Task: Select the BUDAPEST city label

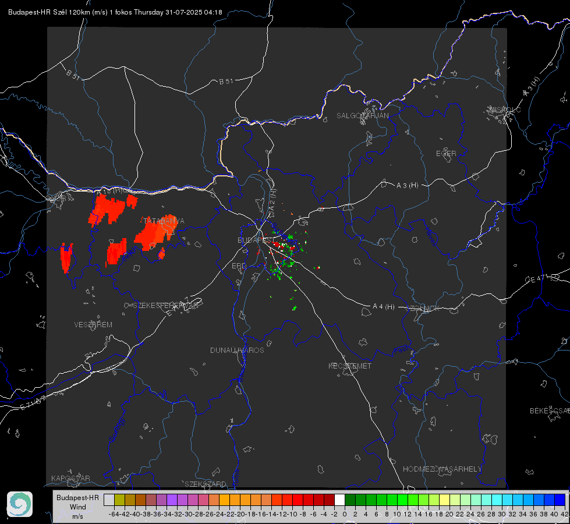Action: (256, 240)
